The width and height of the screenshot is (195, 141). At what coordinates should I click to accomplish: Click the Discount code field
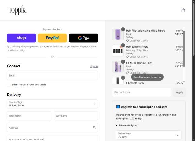click(141, 92)
